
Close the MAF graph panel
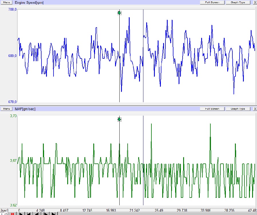pos(255,109)
